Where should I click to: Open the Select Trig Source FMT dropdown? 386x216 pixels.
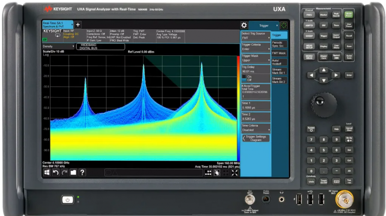click(x=256, y=36)
